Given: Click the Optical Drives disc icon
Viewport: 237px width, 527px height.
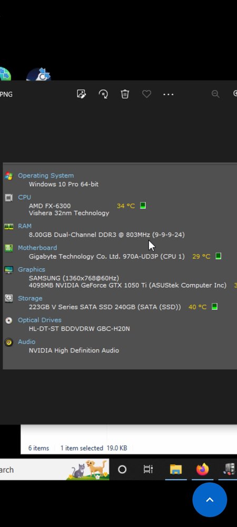Looking at the screenshot, I should click(9, 320).
